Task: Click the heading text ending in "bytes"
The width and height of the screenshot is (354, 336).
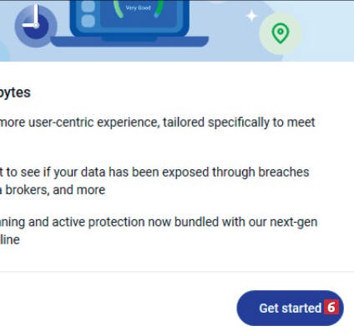Action: coord(15,93)
